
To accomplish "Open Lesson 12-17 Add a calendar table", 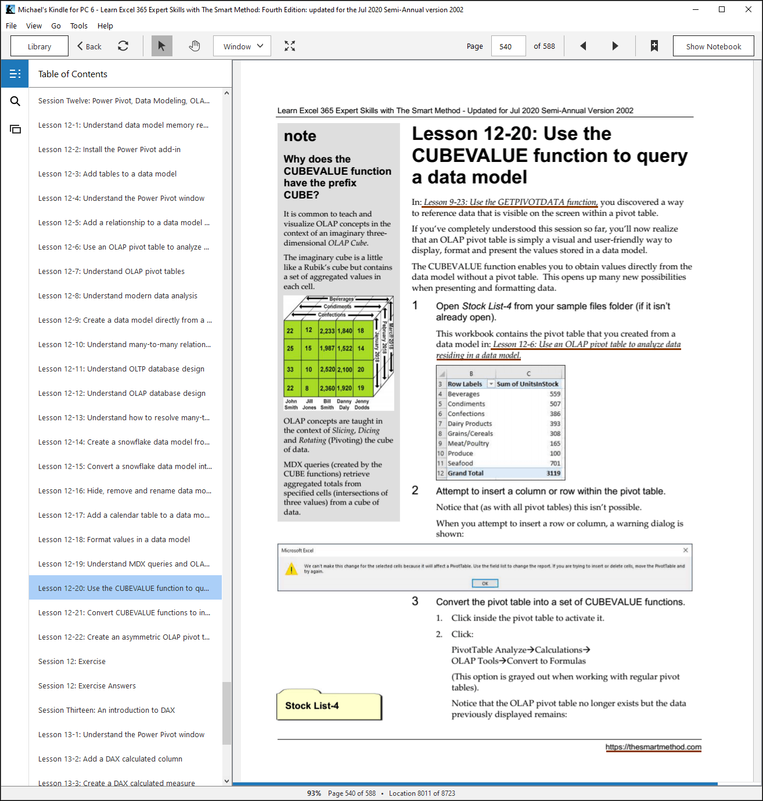I will click(125, 515).
